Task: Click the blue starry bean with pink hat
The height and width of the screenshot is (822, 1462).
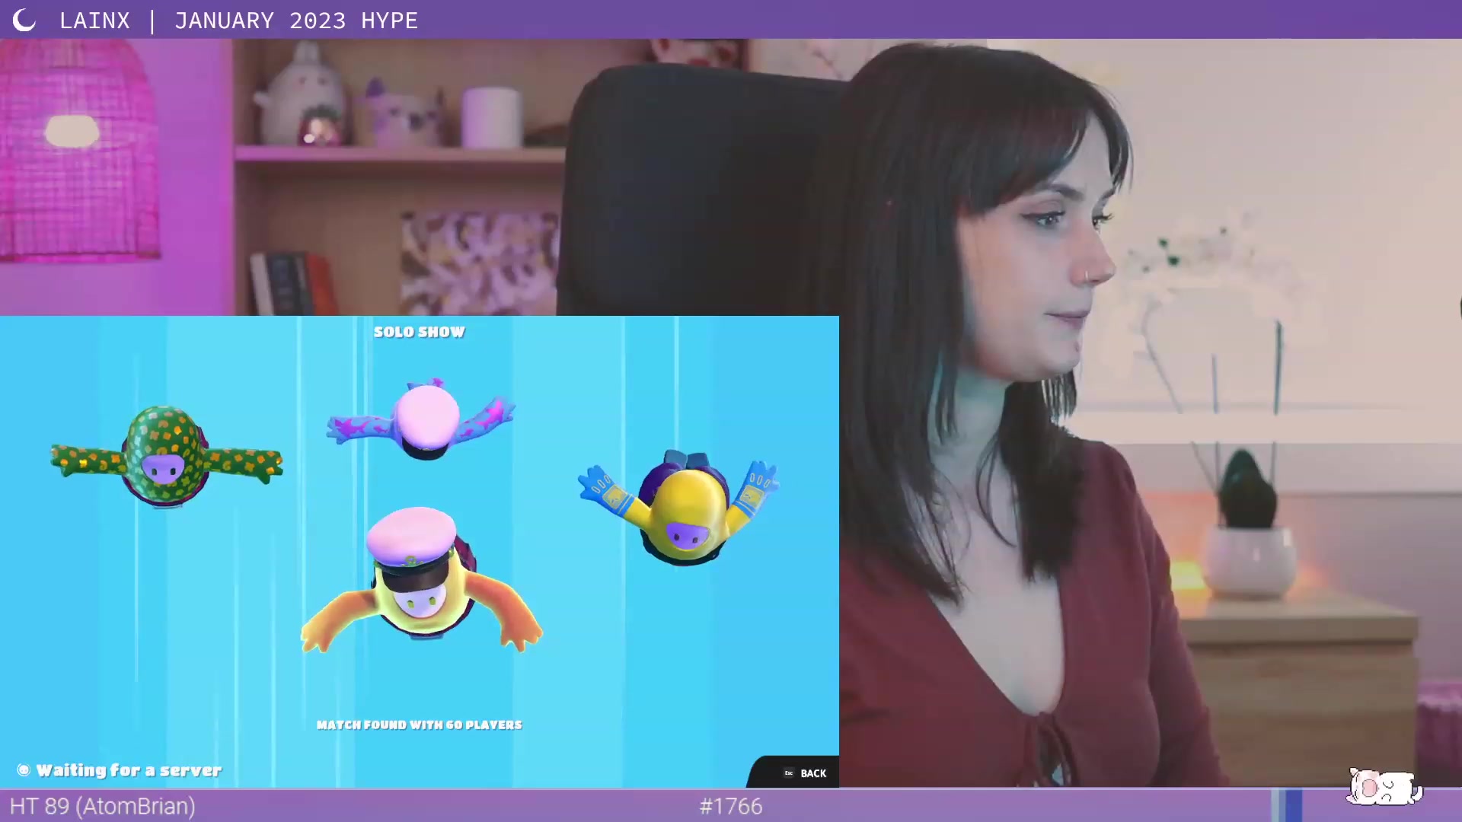Action: pos(421,419)
